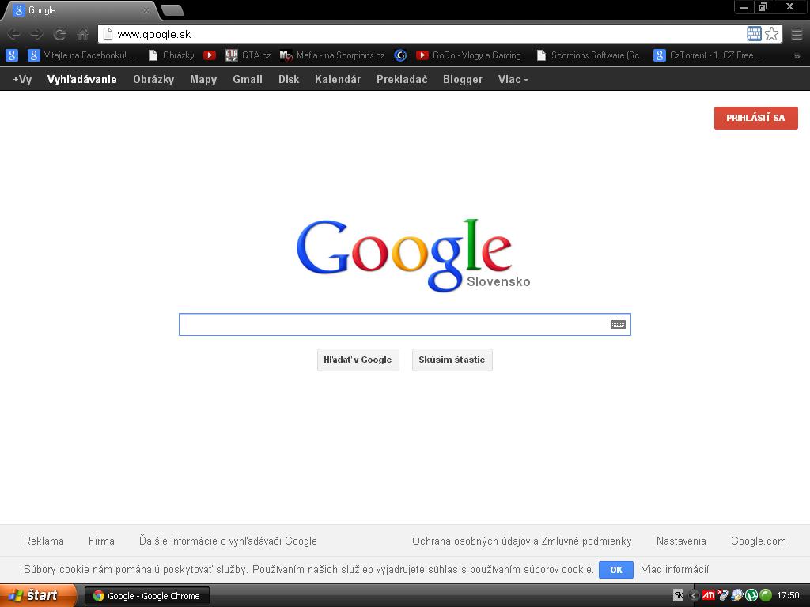Open the Obrázky bookmark in bookmarks bar

[171, 55]
